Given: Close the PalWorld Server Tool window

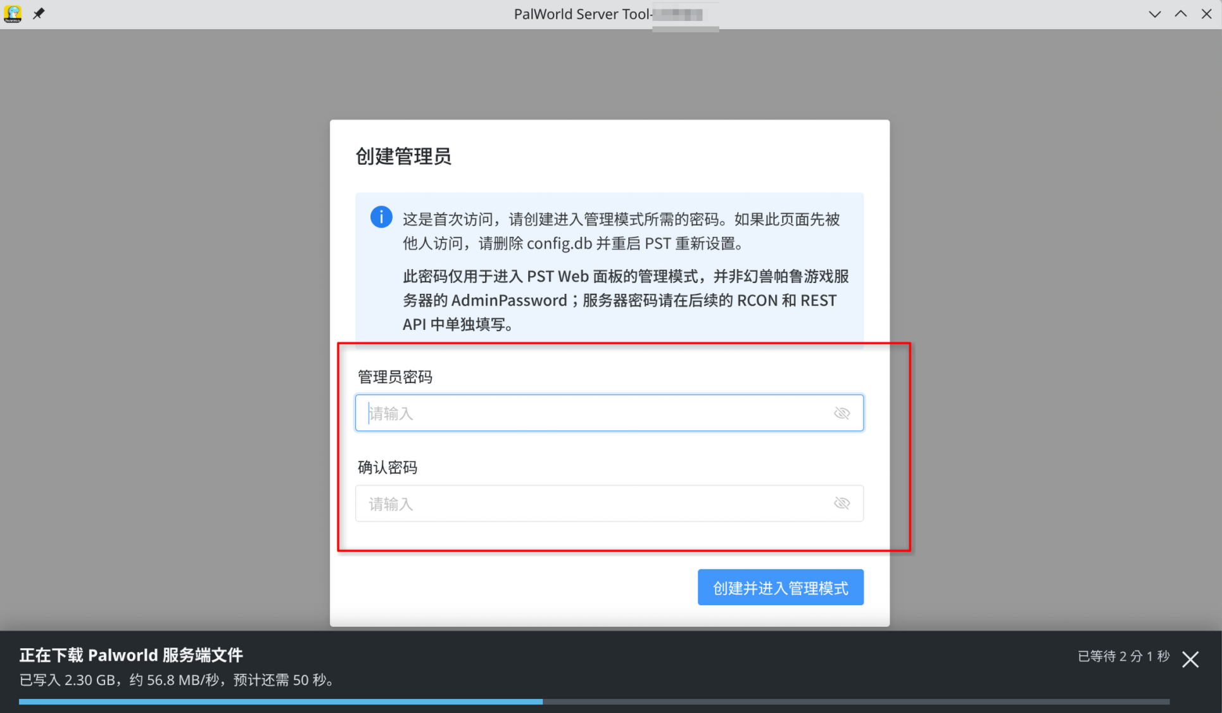Looking at the screenshot, I should coord(1207,14).
